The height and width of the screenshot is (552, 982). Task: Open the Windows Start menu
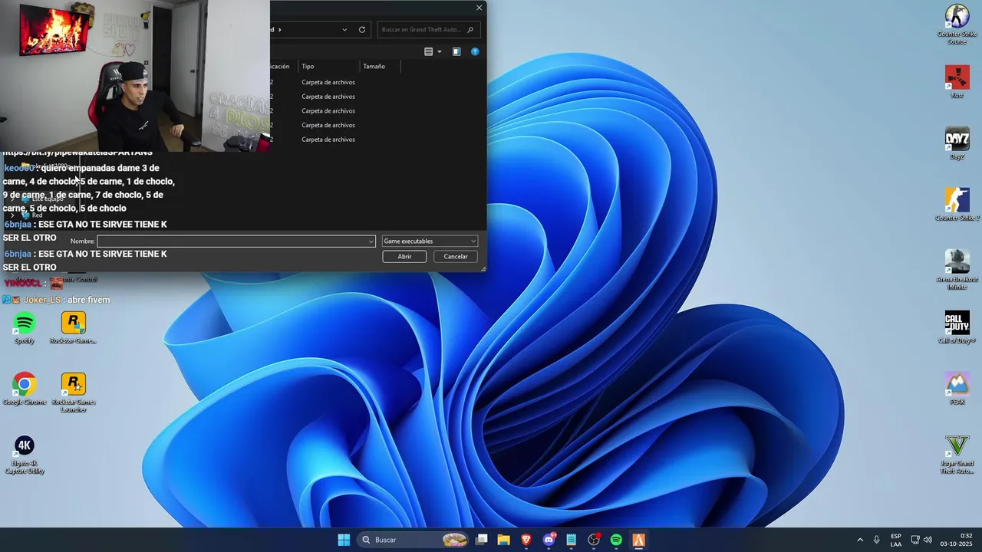pyautogui.click(x=344, y=540)
